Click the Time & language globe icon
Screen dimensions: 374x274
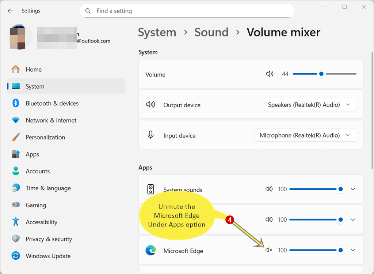[16, 188]
